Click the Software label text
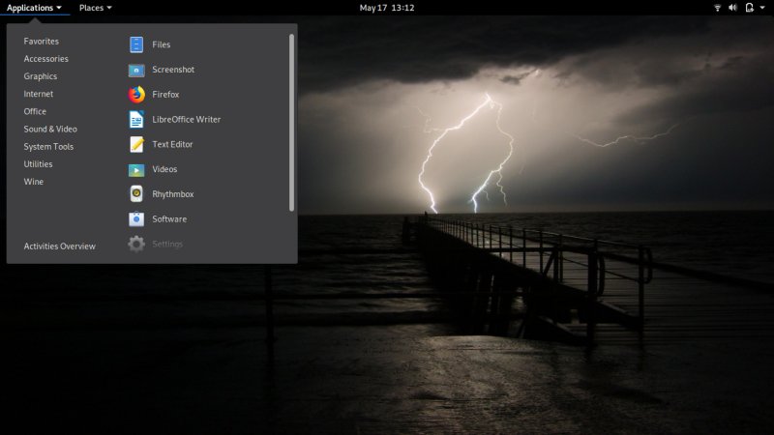The height and width of the screenshot is (435, 774). coord(169,219)
